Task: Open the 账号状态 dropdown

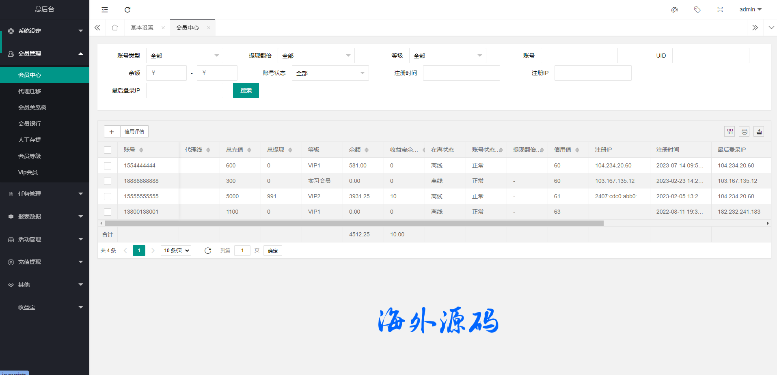Action: point(330,73)
